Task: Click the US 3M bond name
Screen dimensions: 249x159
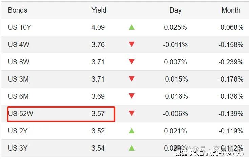Action: pyautogui.click(x=18, y=79)
